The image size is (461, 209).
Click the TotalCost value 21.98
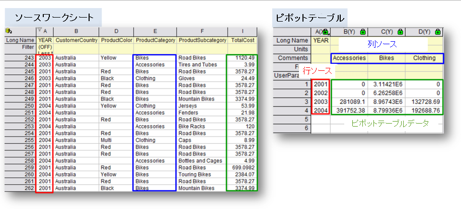tap(242, 113)
